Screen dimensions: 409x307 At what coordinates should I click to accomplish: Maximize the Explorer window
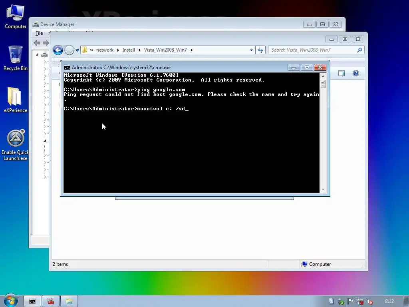(345, 39)
